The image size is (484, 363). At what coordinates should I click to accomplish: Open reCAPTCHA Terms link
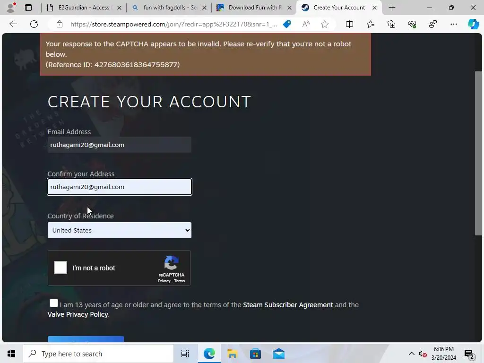click(x=179, y=281)
